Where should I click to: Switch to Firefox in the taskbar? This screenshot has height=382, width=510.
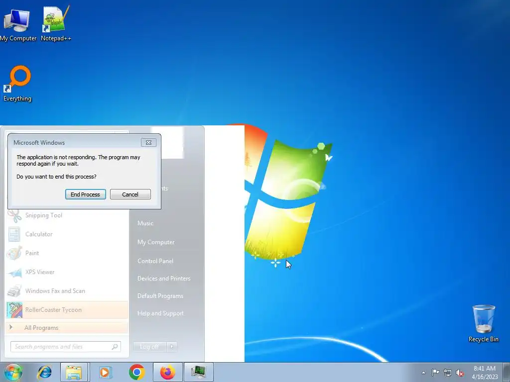[168, 372]
